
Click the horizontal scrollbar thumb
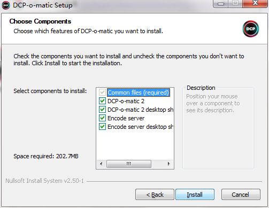point(129,164)
